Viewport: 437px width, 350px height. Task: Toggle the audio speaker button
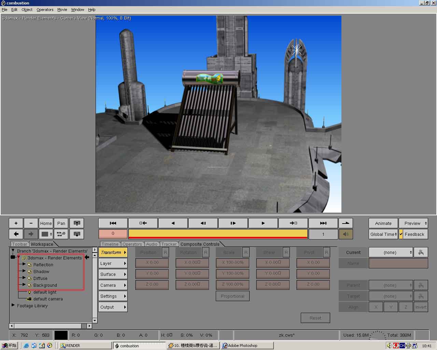click(346, 234)
